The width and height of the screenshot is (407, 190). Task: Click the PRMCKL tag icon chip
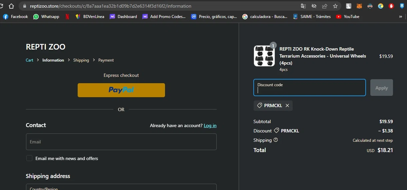coord(273,105)
